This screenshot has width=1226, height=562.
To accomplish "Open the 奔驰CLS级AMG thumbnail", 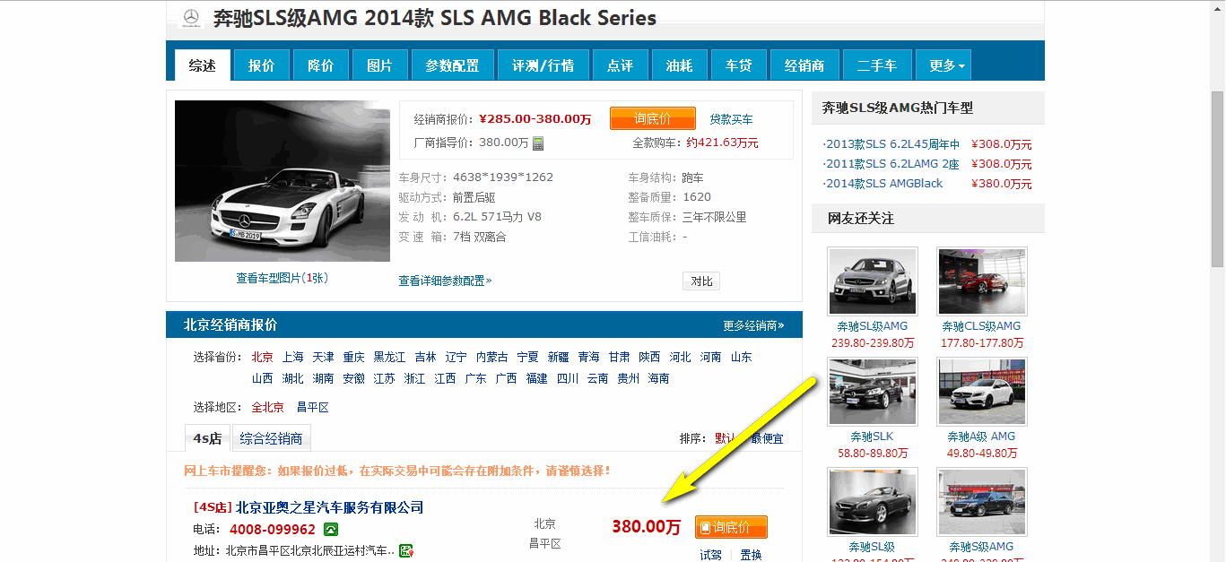I will pyautogui.click(x=982, y=281).
